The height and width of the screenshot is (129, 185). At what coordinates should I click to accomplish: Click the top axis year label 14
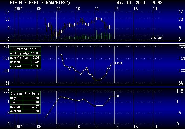[x=155, y=9]
